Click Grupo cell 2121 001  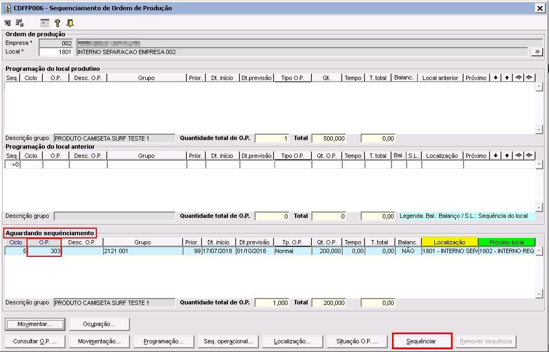[x=143, y=251]
